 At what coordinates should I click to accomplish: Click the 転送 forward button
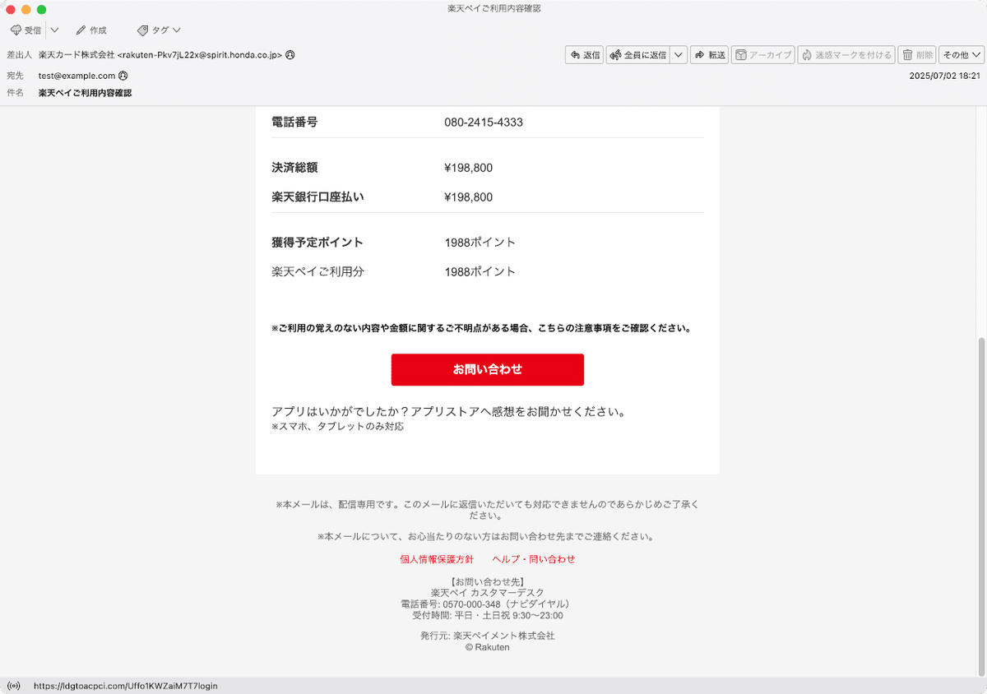710,55
